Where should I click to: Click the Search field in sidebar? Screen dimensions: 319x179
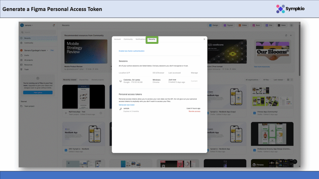coord(37,32)
